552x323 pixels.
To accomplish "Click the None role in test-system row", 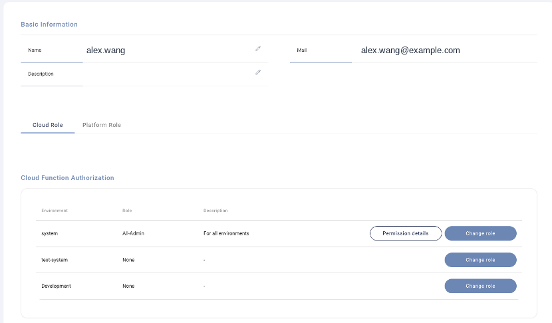I will coord(128,260).
